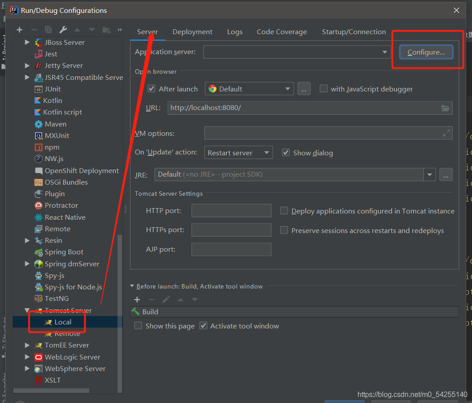Select Protractor configuration type
The image size is (472, 403).
coord(56,205)
